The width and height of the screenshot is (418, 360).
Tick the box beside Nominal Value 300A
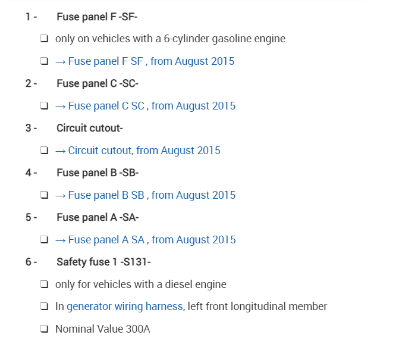coord(45,329)
